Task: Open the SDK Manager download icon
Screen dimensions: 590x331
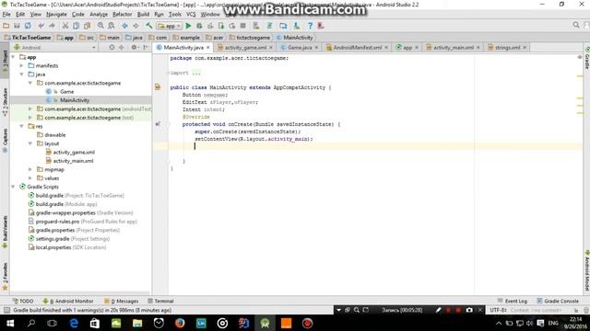Action: [x=297, y=26]
